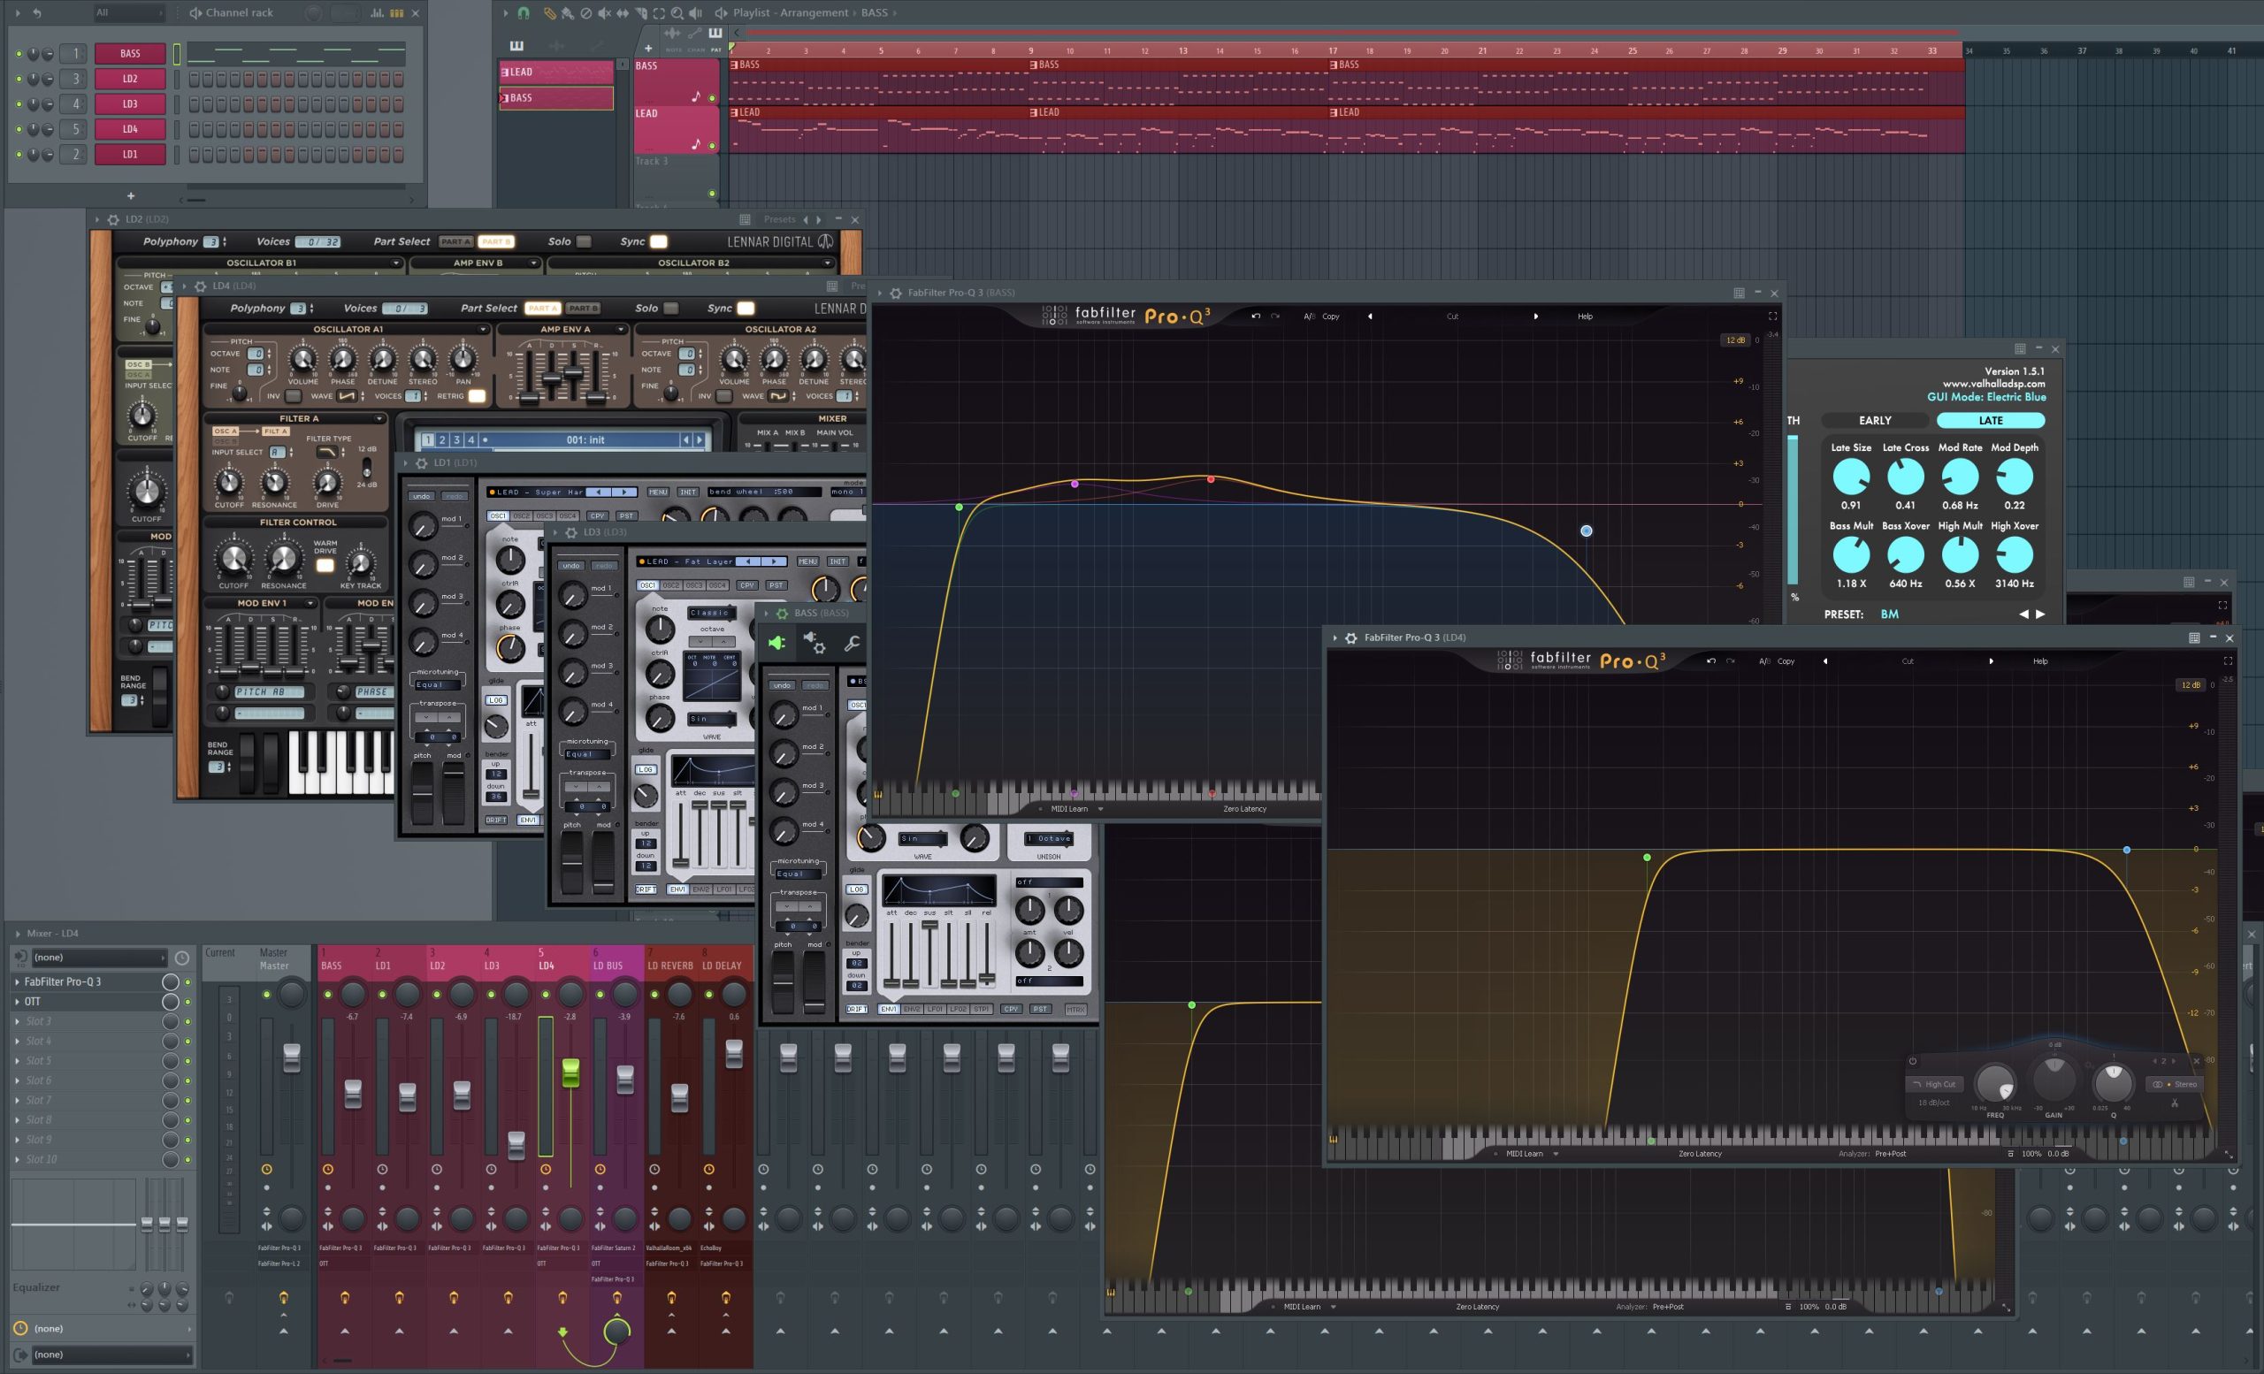Add a new channel with plus button
Image resolution: width=2264 pixels, height=1374 pixels.
pyautogui.click(x=131, y=195)
